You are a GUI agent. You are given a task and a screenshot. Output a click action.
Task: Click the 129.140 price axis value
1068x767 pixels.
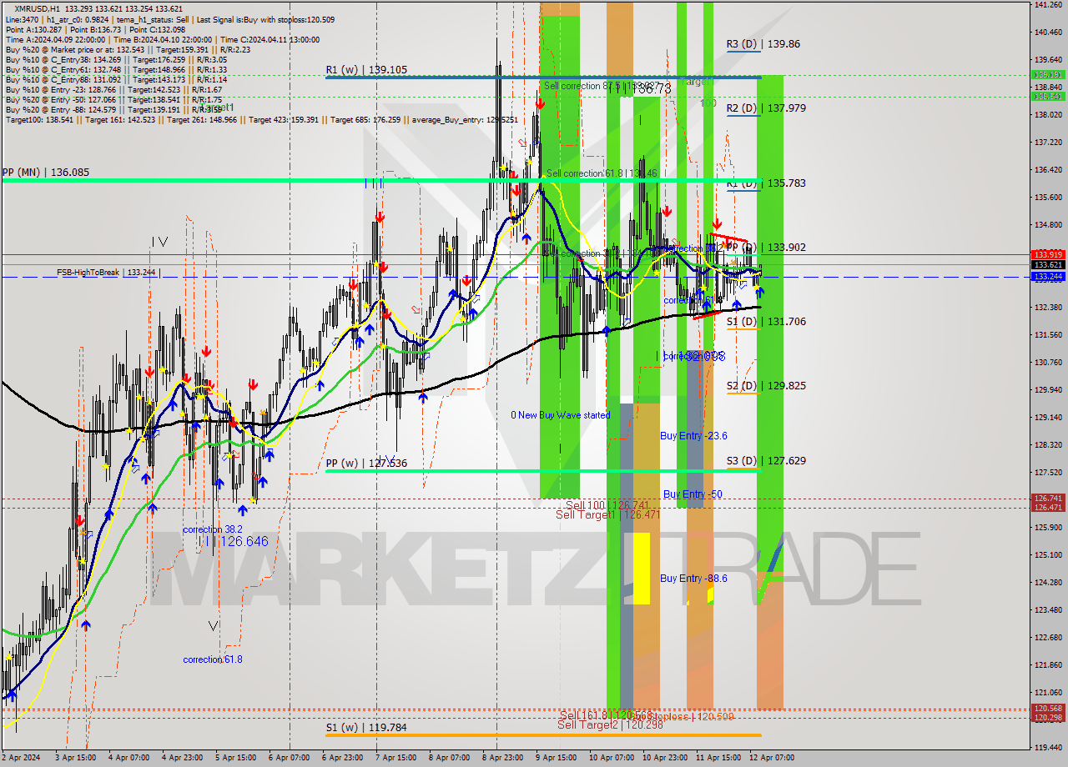(x=1048, y=418)
